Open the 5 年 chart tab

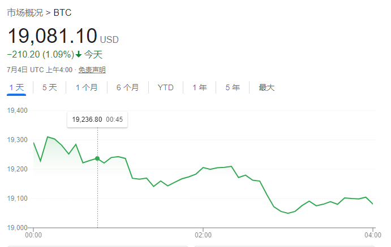click(x=233, y=87)
